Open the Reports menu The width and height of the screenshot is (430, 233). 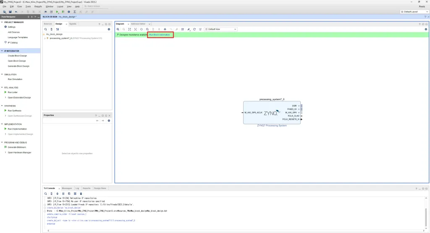click(38, 6)
